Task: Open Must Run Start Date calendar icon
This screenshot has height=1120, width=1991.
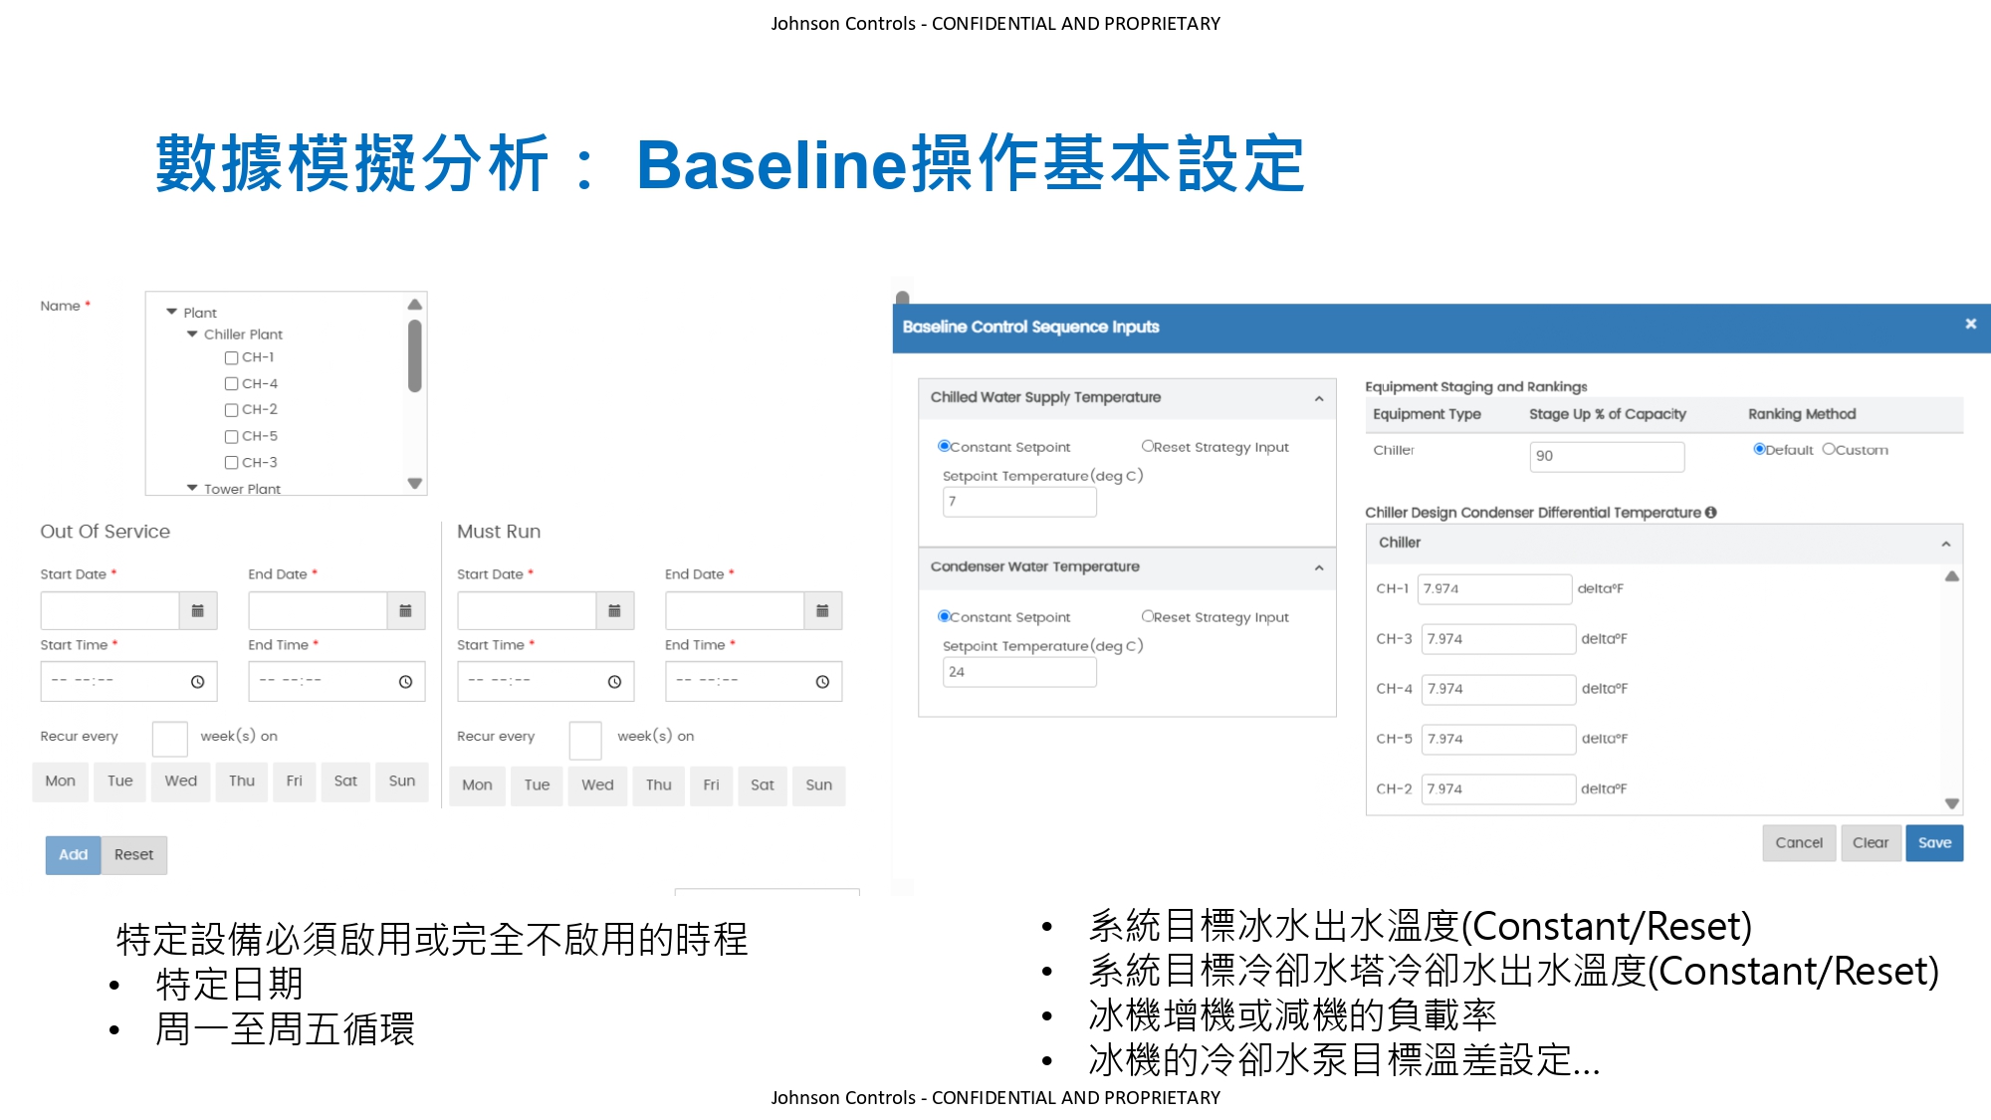Action: (x=614, y=611)
